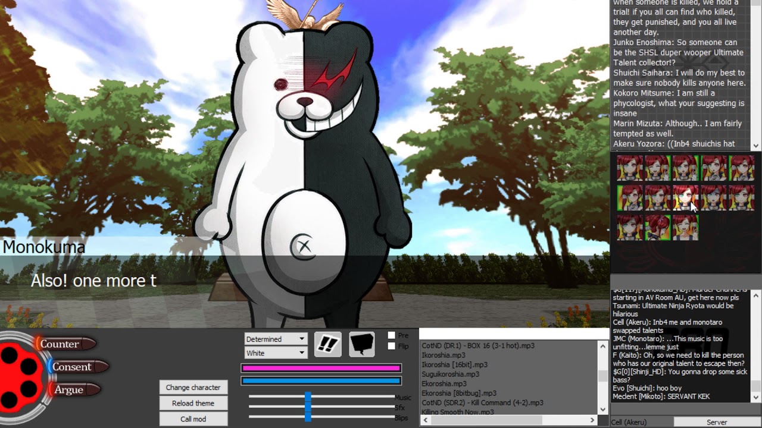Click the Tsunami OOC message

click(x=673, y=310)
